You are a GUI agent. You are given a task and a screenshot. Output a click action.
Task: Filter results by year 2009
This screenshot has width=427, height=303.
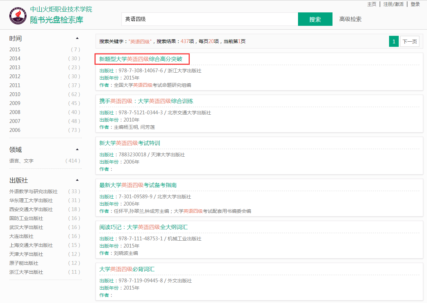[x=15, y=103]
